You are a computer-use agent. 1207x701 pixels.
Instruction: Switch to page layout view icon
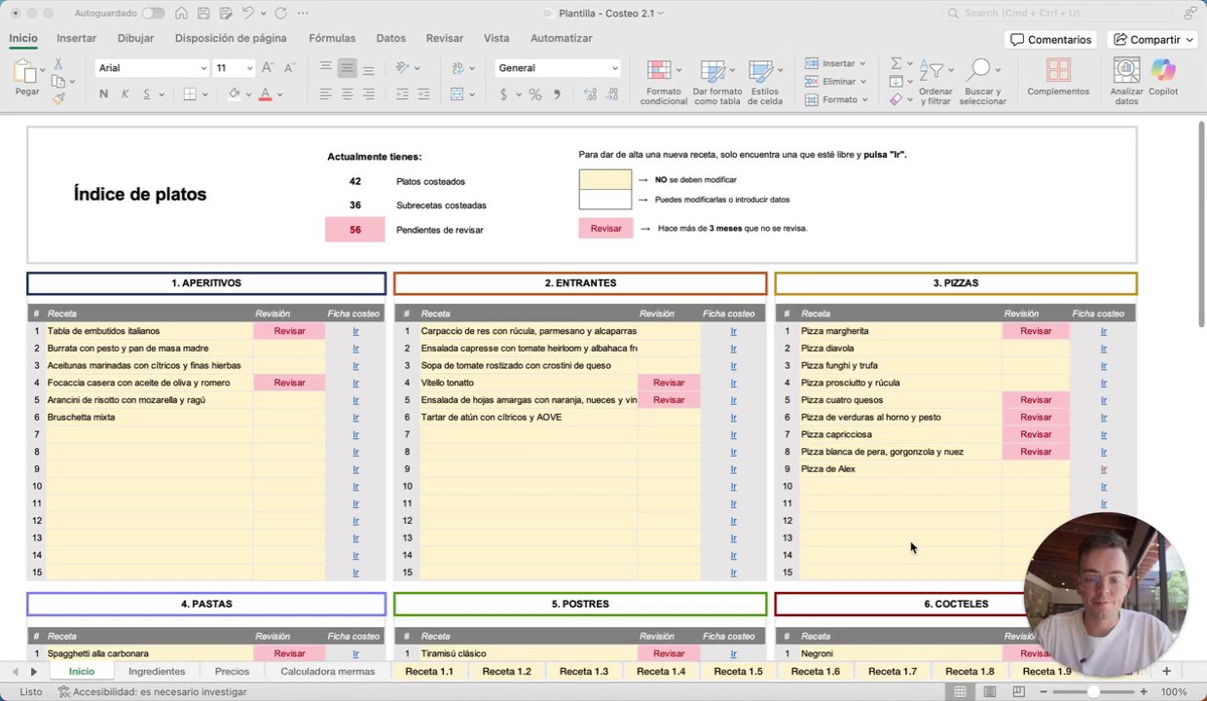pyautogui.click(x=989, y=691)
